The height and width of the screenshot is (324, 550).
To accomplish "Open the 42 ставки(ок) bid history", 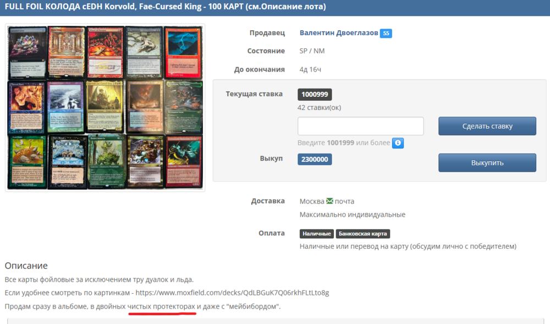I will [x=319, y=107].
